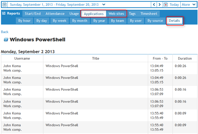This screenshot has width=198, height=134.
Task: View the report By day
Action: click(x=42, y=21)
